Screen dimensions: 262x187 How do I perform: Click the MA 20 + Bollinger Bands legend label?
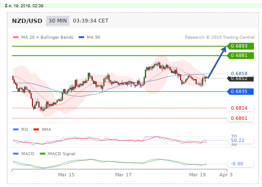[x=47, y=37]
